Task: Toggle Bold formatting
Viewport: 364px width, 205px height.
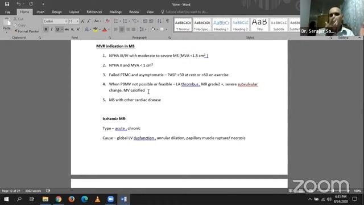Action: pos(45,30)
